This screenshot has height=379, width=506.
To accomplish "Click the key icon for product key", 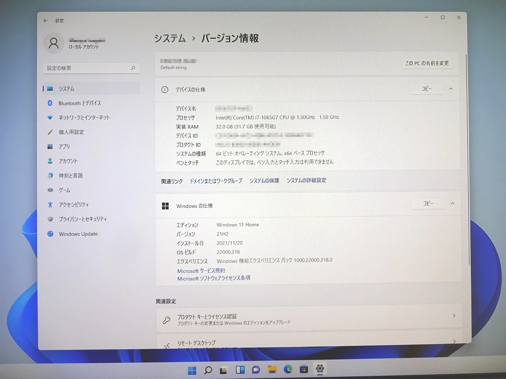I will (166, 320).
